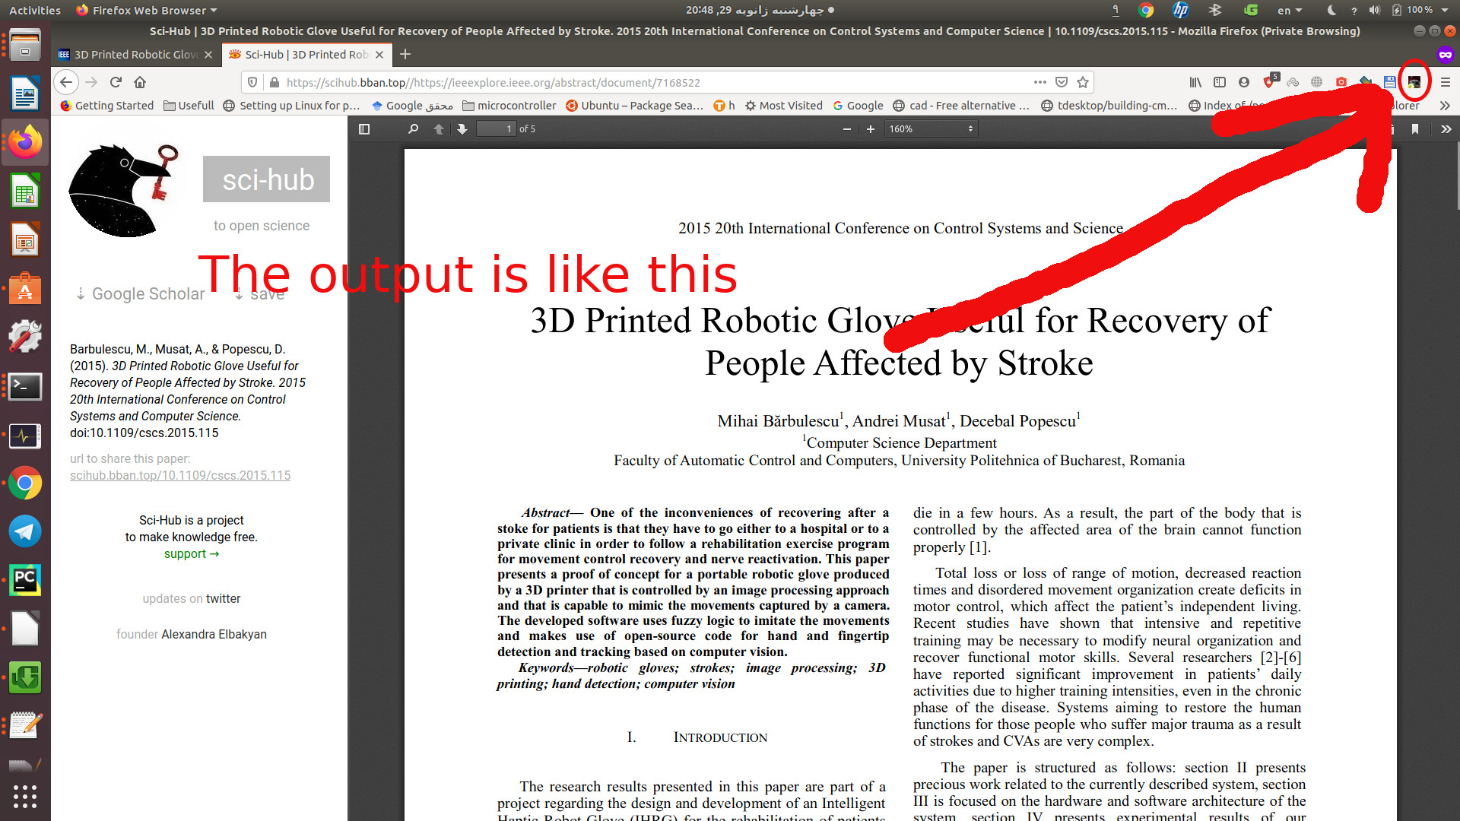
Task: Launch Telegram from the Ubuntu dock
Action: click(x=24, y=531)
